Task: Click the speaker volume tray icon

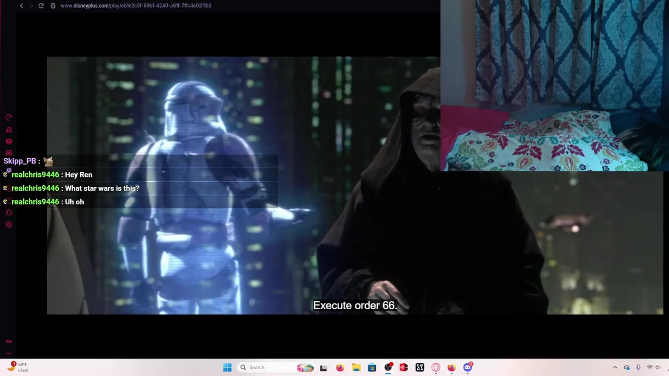Action: coord(658,368)
